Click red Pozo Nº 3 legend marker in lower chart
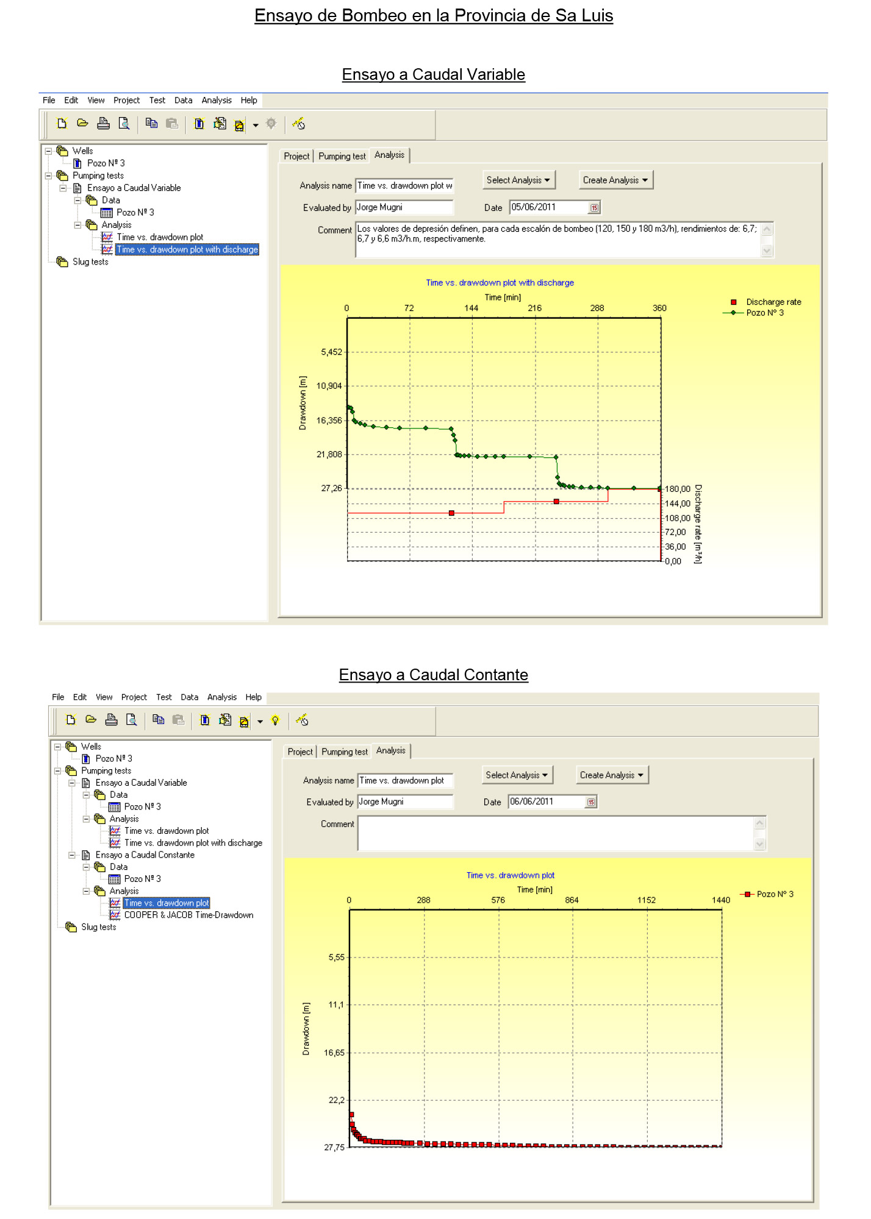 point(747,894)
